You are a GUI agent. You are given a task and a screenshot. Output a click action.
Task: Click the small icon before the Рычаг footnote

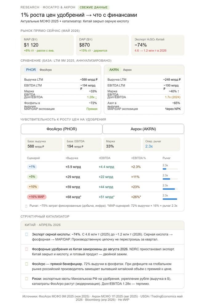tap(26, 206)
